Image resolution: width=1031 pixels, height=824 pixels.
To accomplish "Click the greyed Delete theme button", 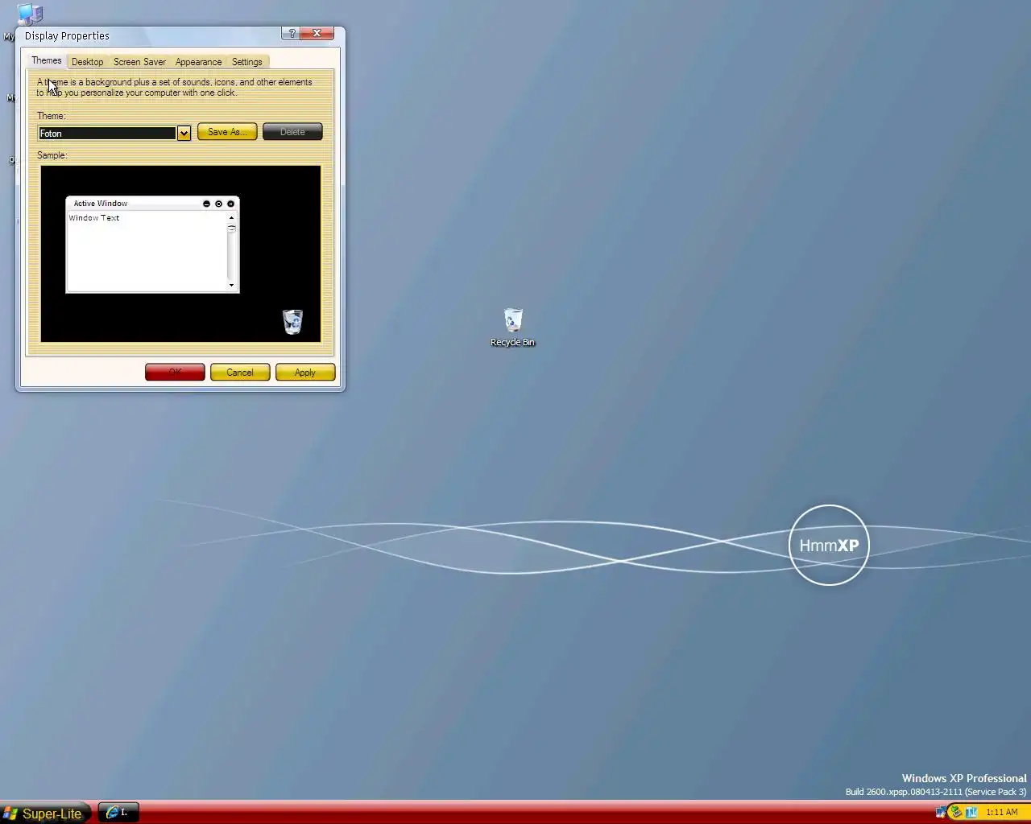I will tap(292, 132).
